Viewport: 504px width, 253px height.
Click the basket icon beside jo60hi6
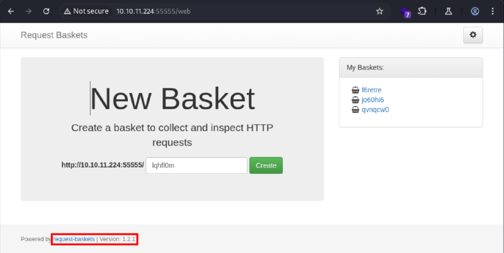[x=355, y=100]
